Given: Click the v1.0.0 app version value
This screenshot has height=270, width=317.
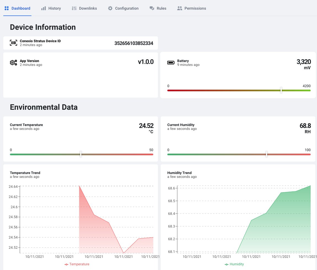Looking at the screenshot, I should [x=146, y=62].
